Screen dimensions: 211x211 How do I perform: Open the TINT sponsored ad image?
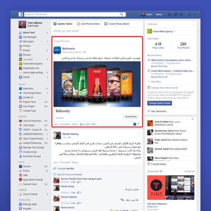point(171,187)
